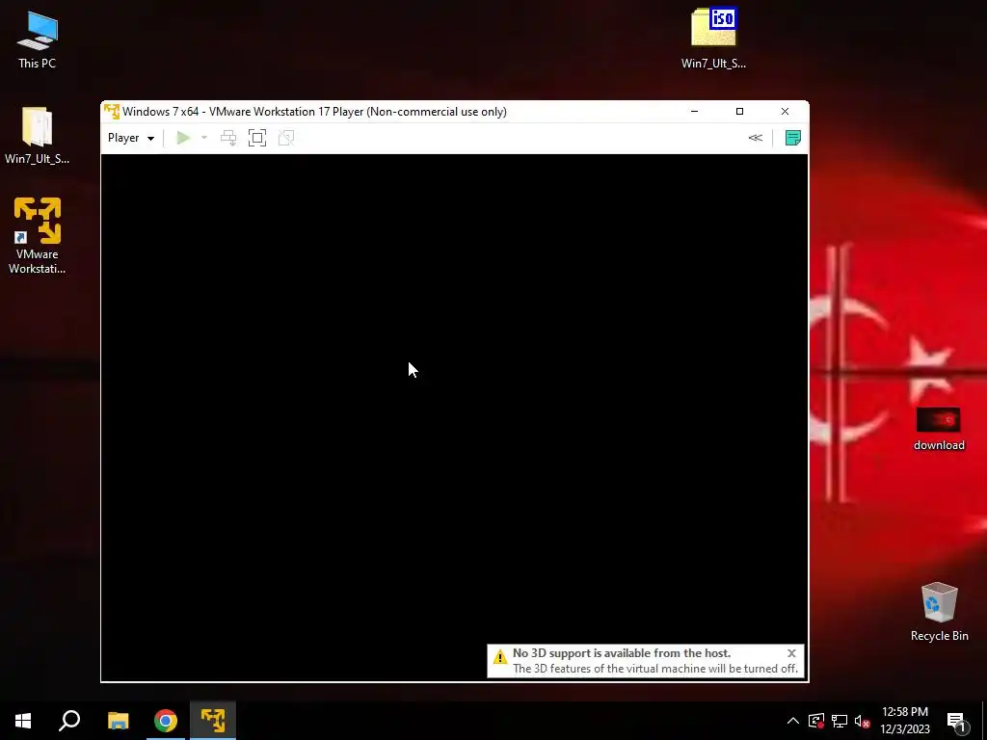Open the clock showing 12:58 PM
Screen dimensions: 987x740
[904, 721]
